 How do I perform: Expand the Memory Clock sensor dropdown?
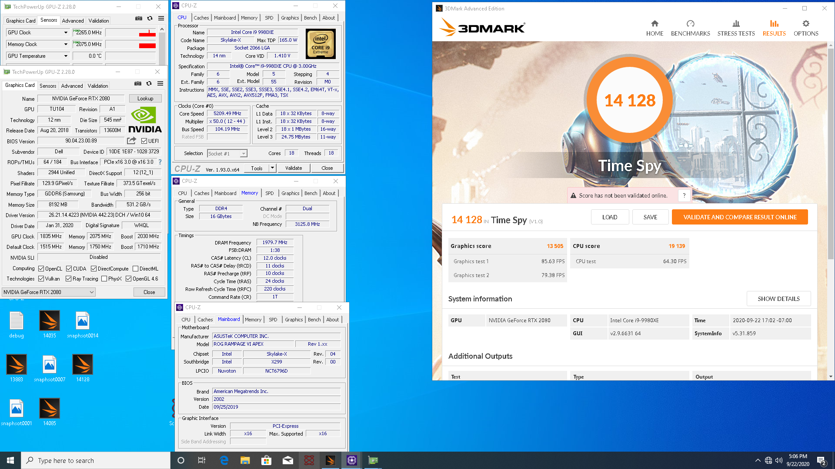pyautogui.click(x=66, y=44)
